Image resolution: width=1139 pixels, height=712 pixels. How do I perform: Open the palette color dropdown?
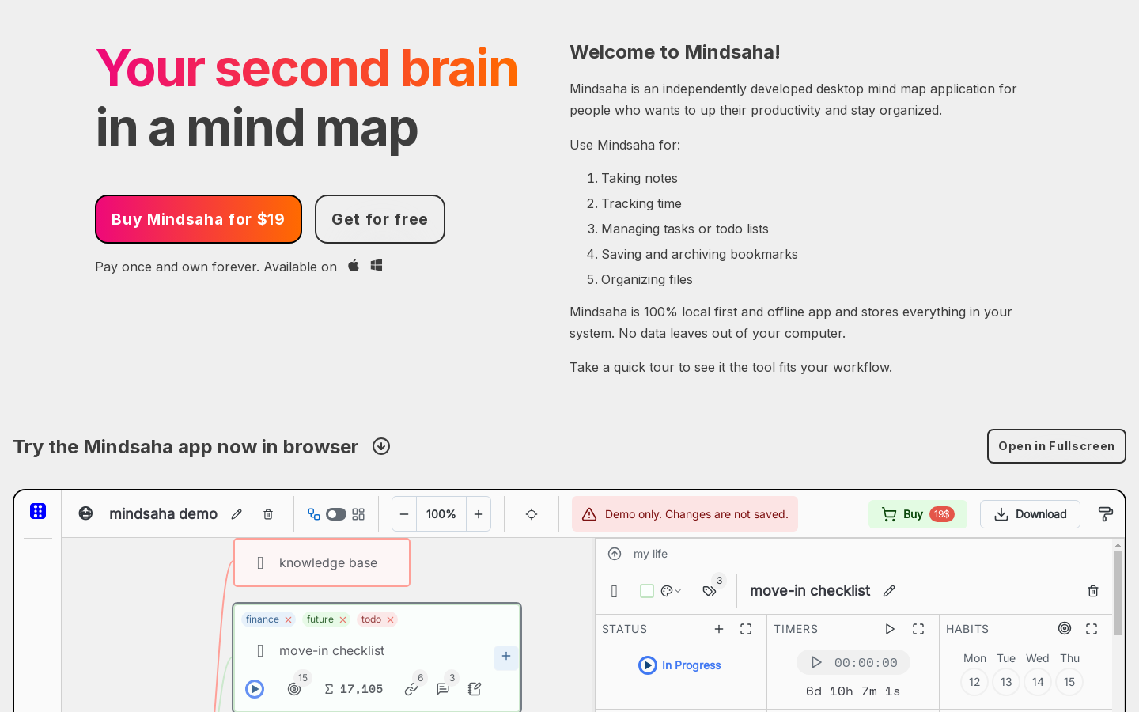671,591
